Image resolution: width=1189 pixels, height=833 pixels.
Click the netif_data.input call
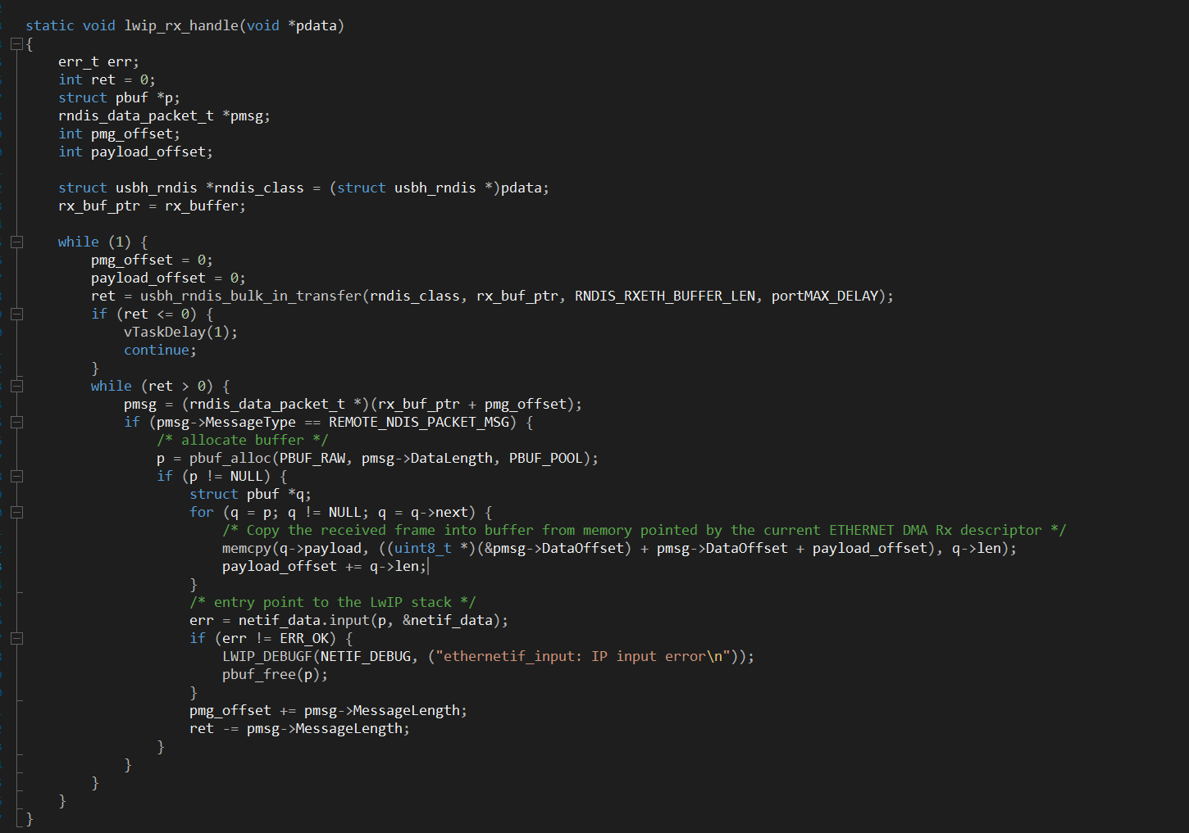[x=304, y=620]
